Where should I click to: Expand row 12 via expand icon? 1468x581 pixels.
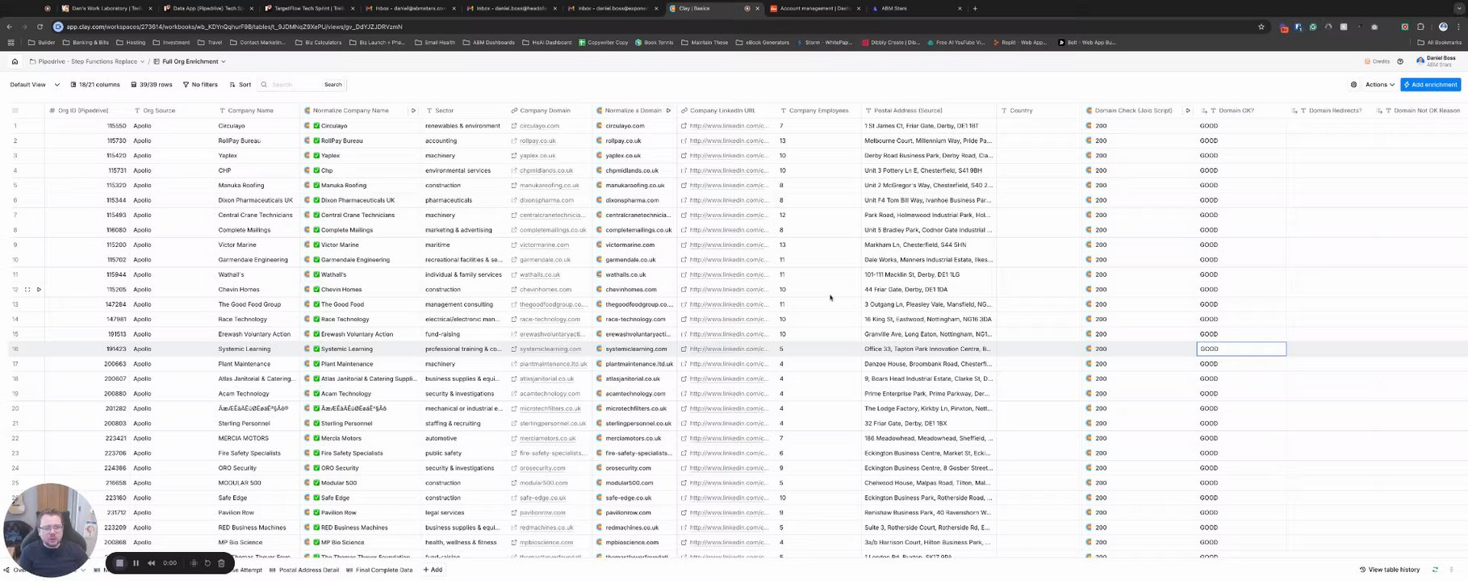click(27, 290)
